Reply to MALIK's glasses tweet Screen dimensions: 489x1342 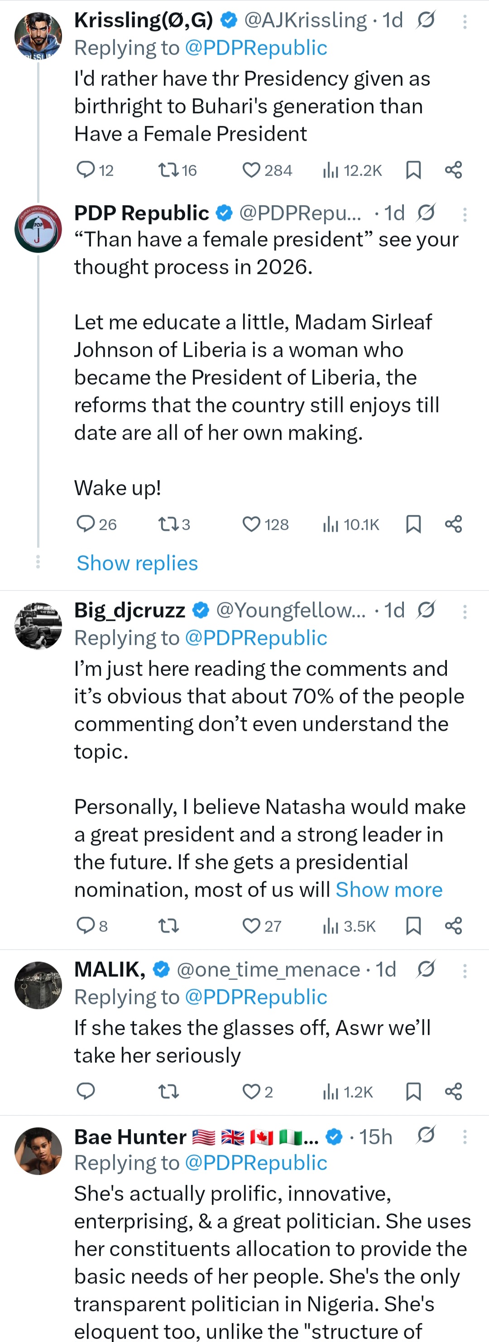pos(86,1092)
